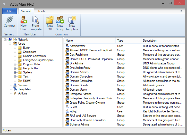The width and height of the screenshot is (187, 135).
Task: Click the New OU folder icon
Action: [x=50, y=20]
